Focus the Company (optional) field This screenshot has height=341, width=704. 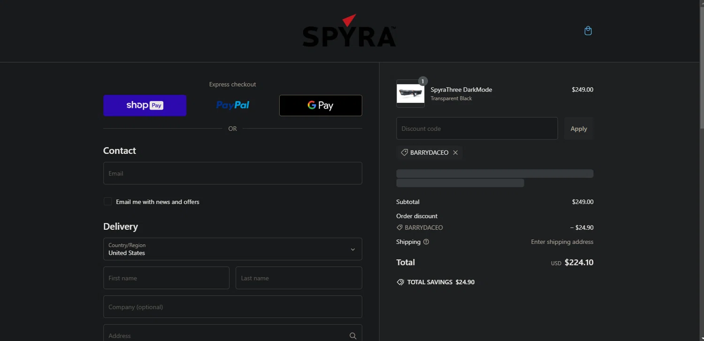point(232,307)
